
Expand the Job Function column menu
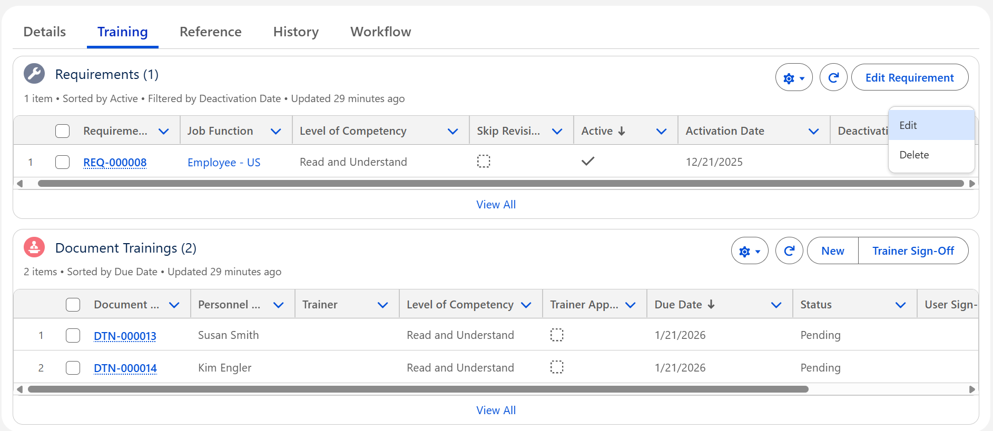pyautogui.click(x=276, y=131)
